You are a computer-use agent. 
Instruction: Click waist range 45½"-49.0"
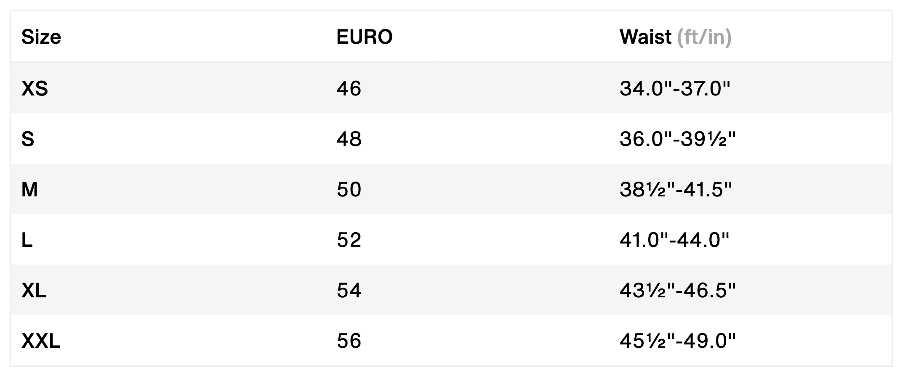click(x=677, y=341)
